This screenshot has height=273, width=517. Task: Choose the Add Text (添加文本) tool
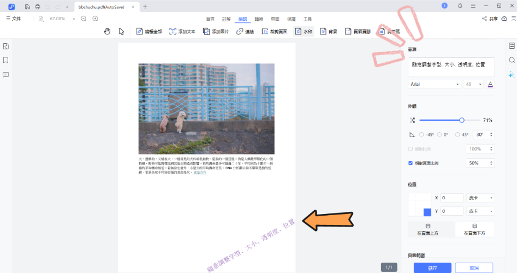[182, 31]
